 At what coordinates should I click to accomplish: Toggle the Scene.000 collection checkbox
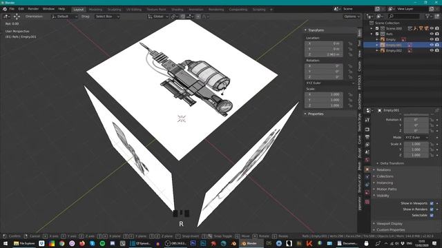coord(377,28)
